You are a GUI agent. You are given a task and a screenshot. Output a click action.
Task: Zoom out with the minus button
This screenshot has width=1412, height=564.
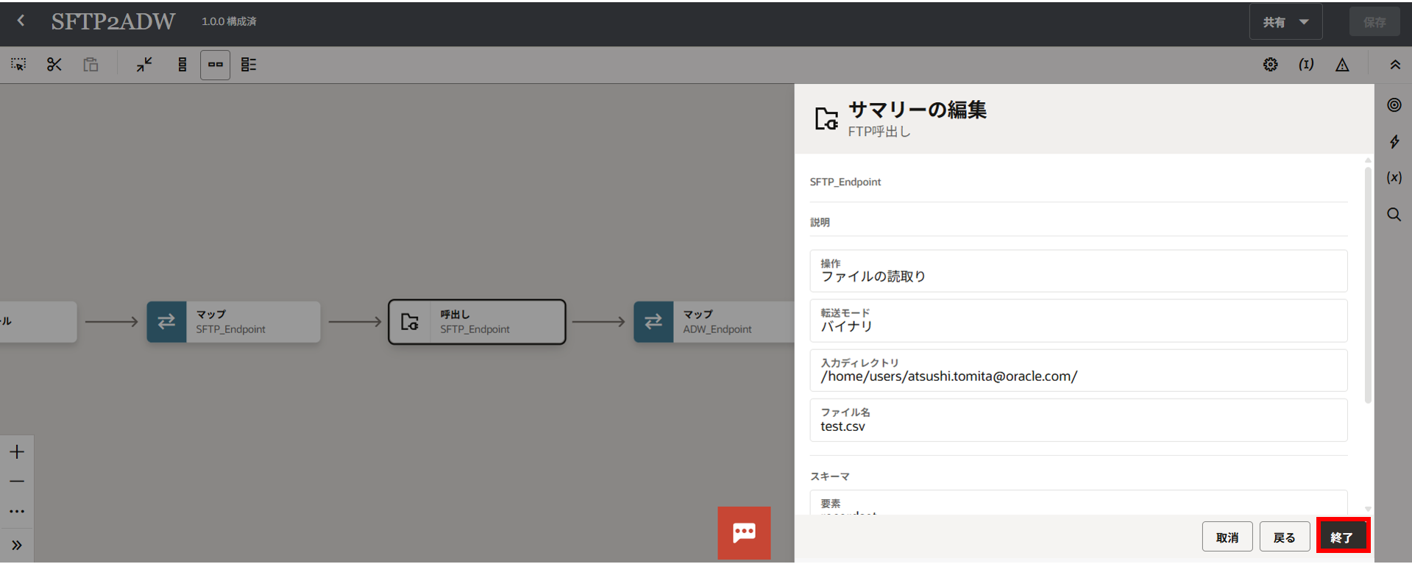[x=17, y=482]
